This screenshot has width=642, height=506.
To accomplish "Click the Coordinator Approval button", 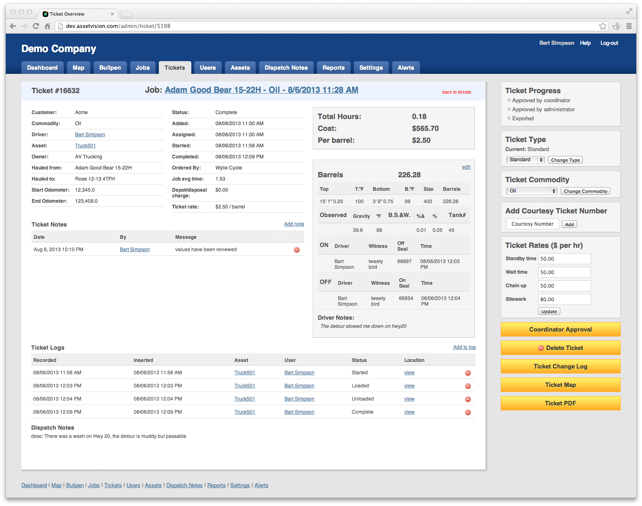I will [x=560, y=329].
